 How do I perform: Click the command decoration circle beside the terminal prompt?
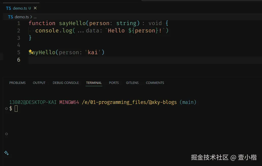coord(6,108)
